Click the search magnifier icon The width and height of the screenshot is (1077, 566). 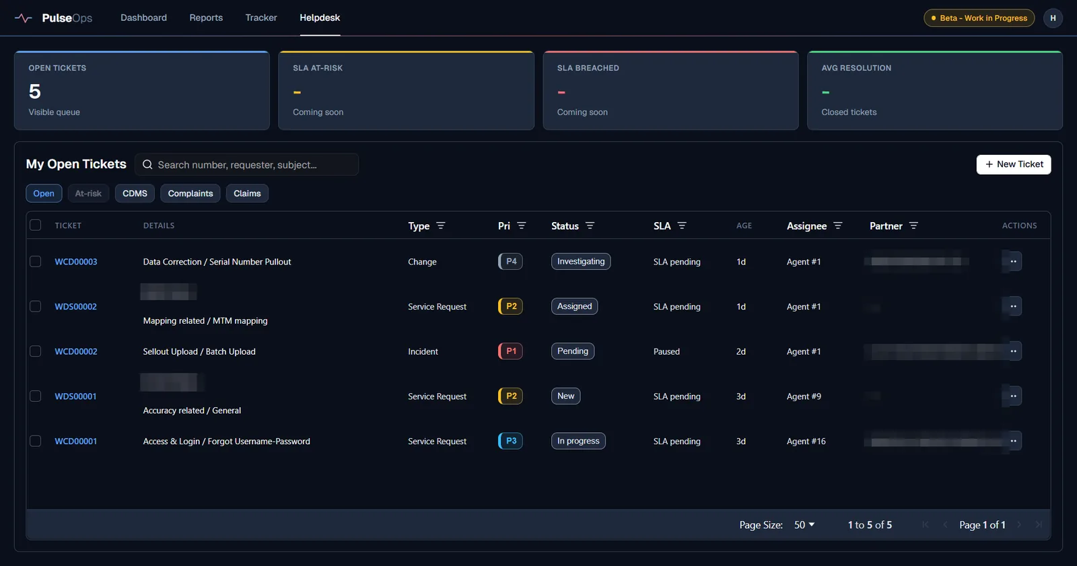147,164
